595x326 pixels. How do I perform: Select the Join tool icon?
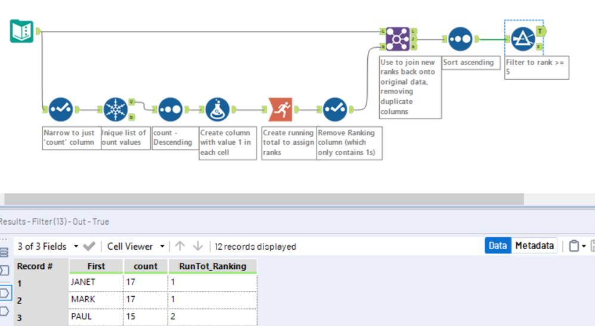pos(397,39)
